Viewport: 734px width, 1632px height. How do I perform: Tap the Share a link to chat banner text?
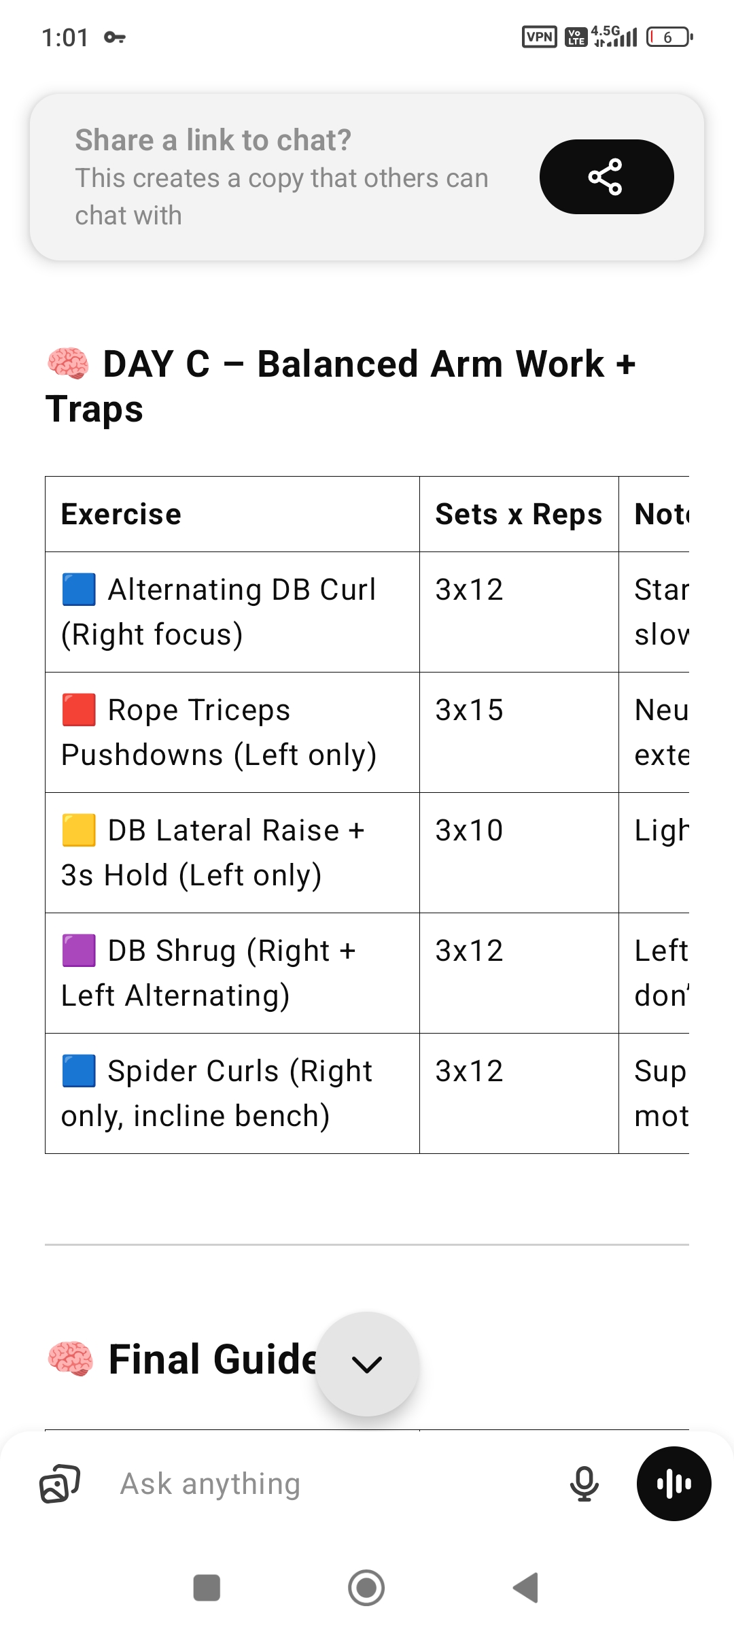(x=281, y=177)
